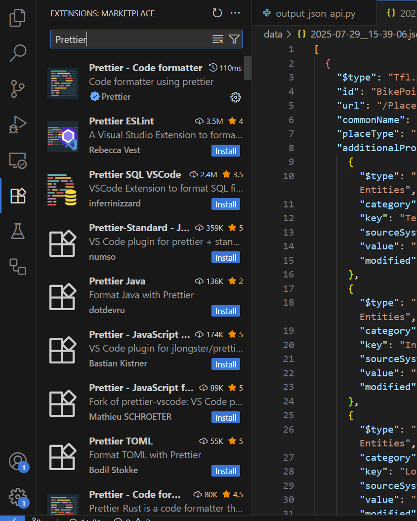Click the Prettier-Standard extension placeholder icon
417x521 pixels.
[x=63, y=243]
